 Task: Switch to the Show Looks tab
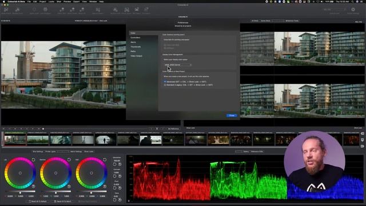pos(89,152)
